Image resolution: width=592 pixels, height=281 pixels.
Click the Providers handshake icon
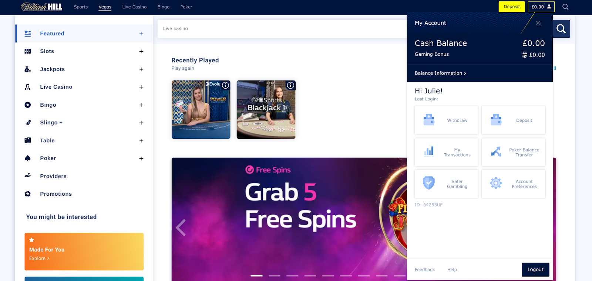28,176
